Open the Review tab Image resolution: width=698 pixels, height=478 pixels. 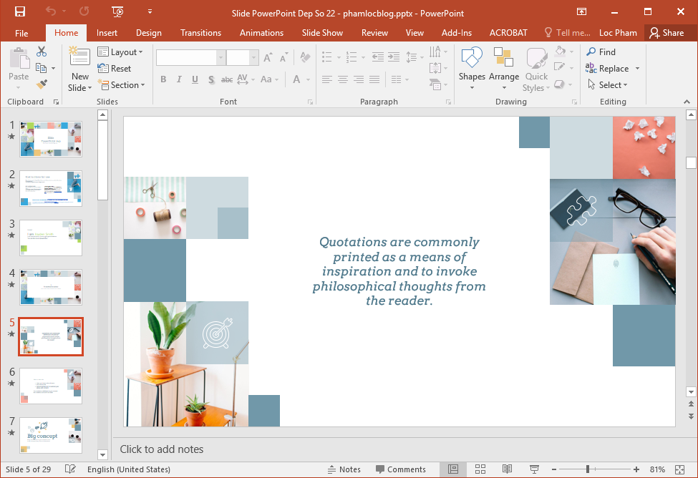point(374,33)
